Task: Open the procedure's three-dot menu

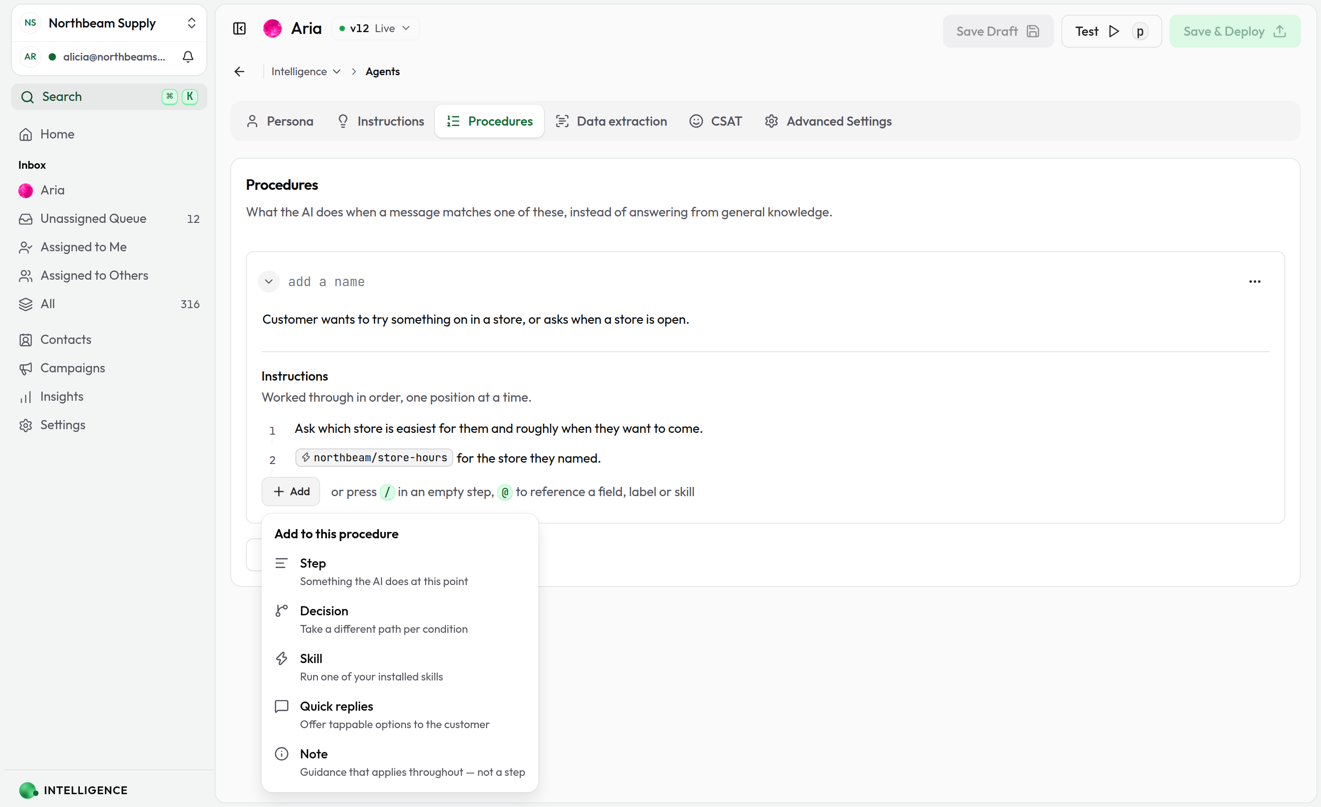Action: click(1254, 282)
